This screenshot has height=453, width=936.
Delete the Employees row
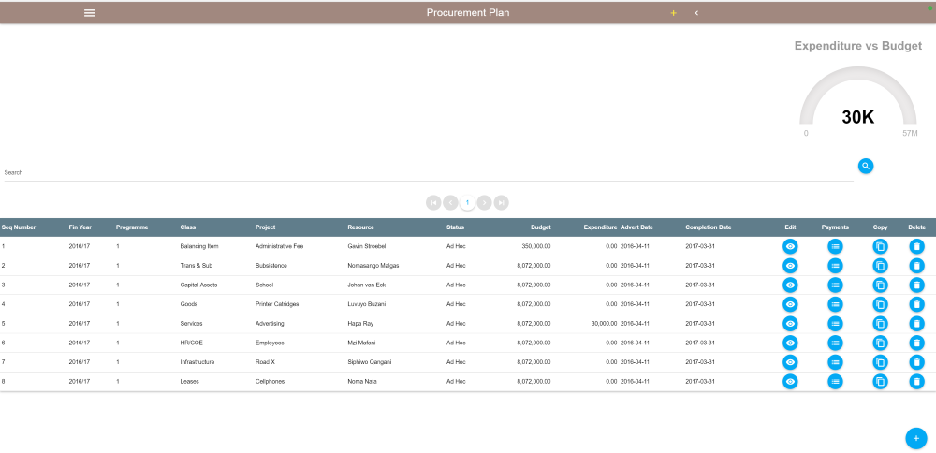point(917,343)
